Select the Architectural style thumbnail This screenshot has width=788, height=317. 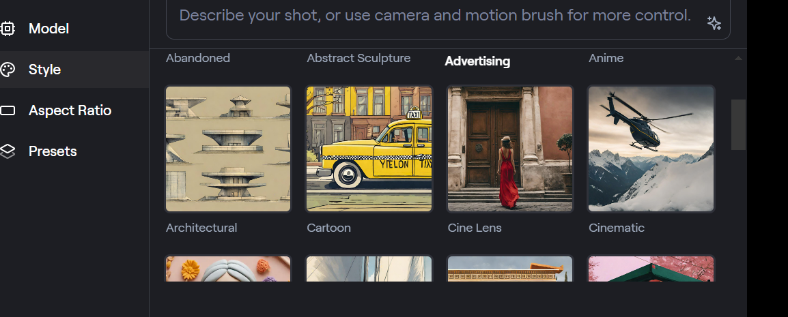click(x=228, y=149)
